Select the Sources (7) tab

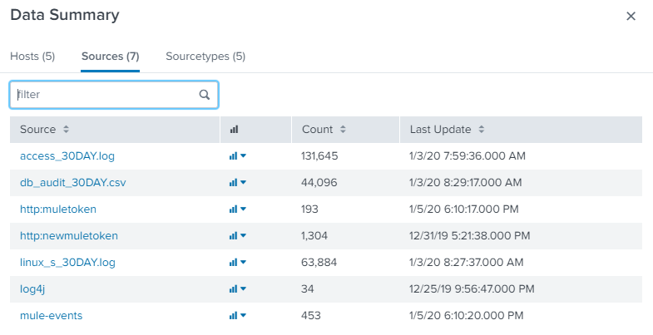tap(110, 57)
